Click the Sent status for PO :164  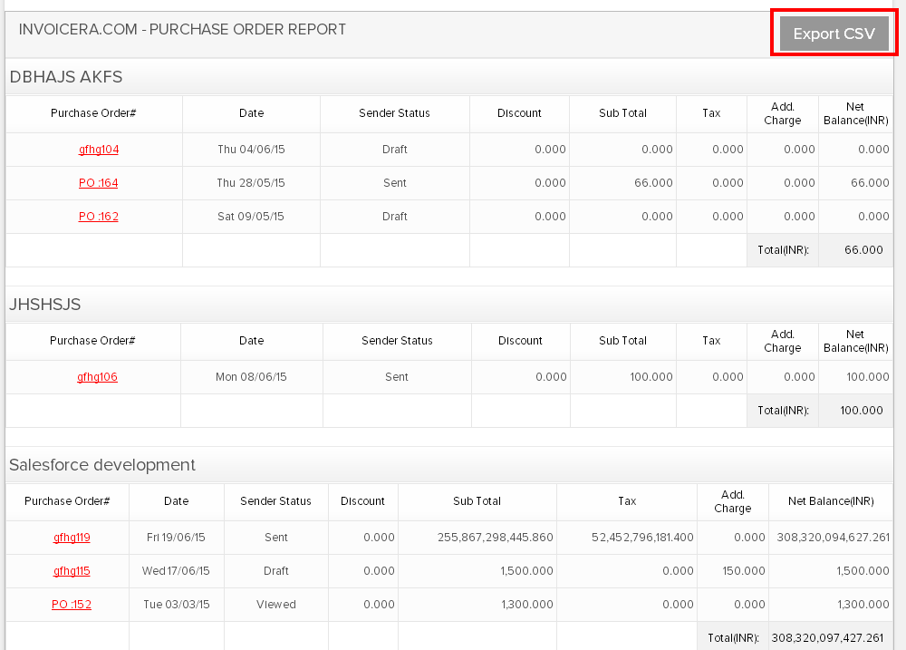click(395, 183)
